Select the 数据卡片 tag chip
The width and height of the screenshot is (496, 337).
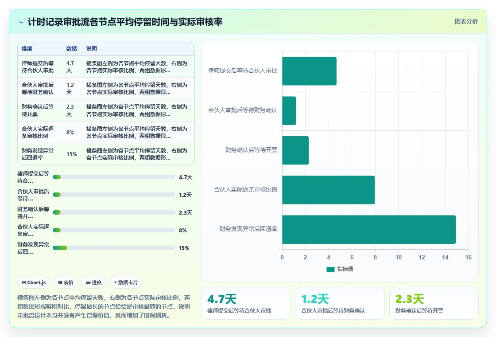point(126,282)
